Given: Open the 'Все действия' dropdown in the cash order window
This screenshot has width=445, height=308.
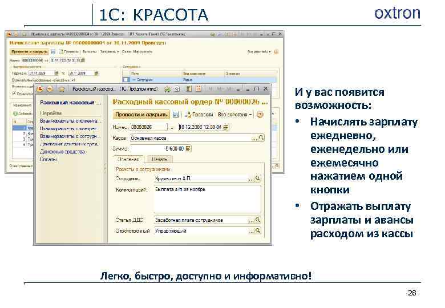Looking at the screenshot, I should (x=234, y=115).
